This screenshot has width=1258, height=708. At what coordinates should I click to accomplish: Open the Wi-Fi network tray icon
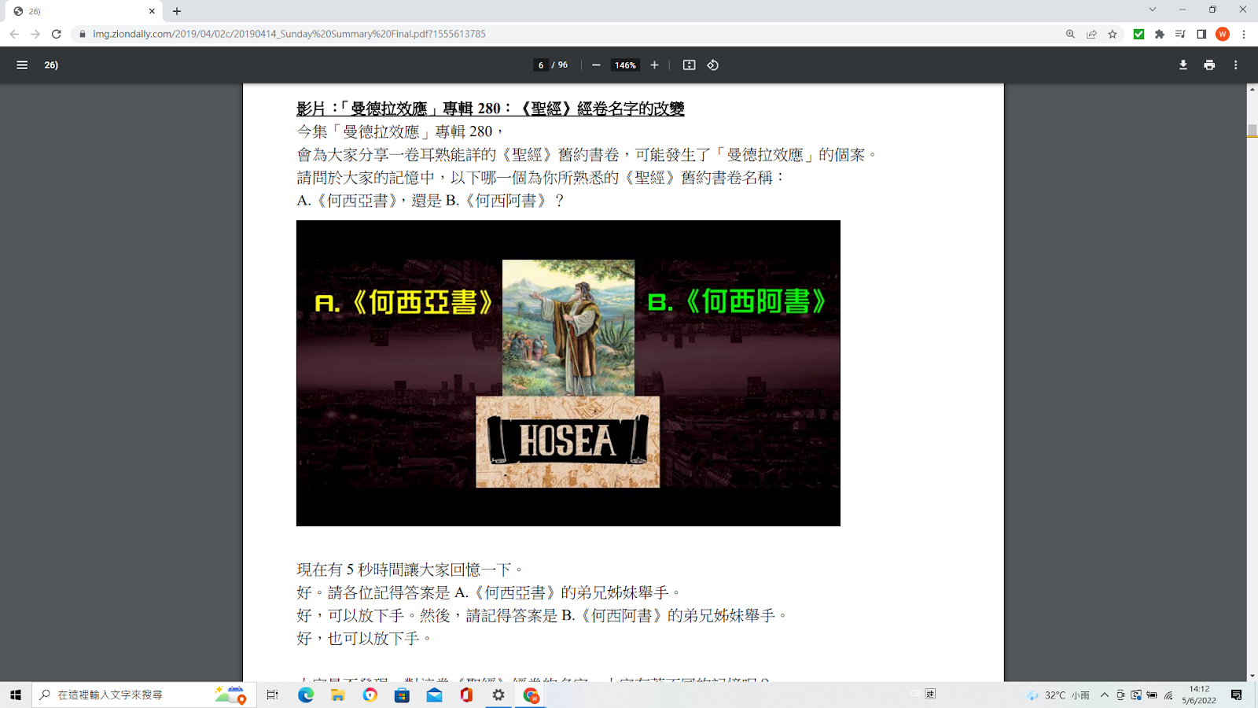(1168, 695)
